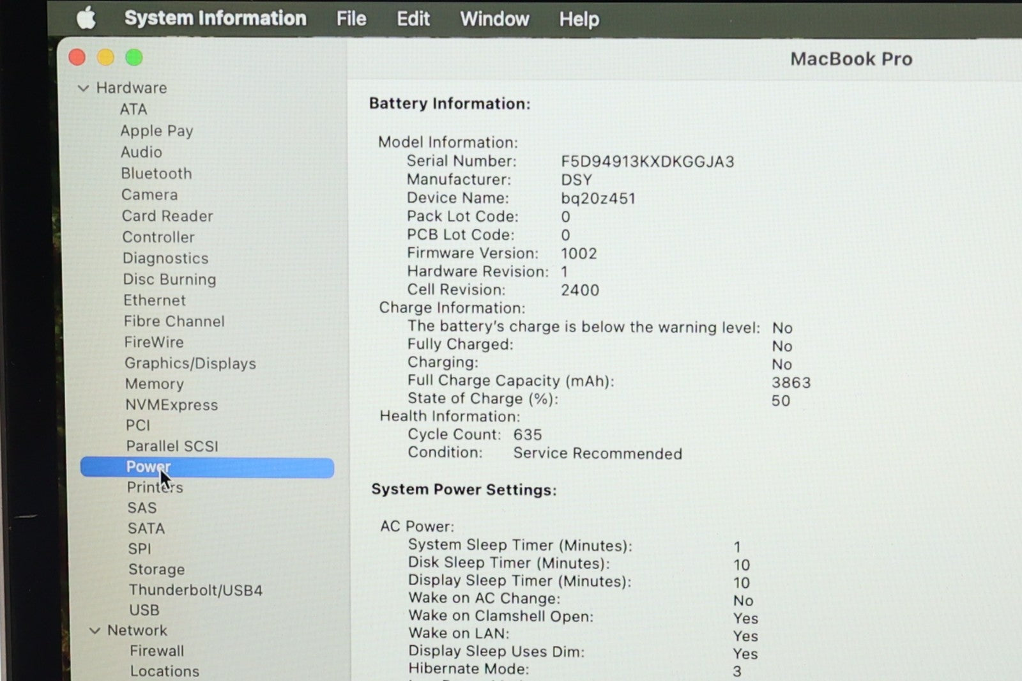
Task: Click the System Information app menu
Action: (x=215, y=19)
